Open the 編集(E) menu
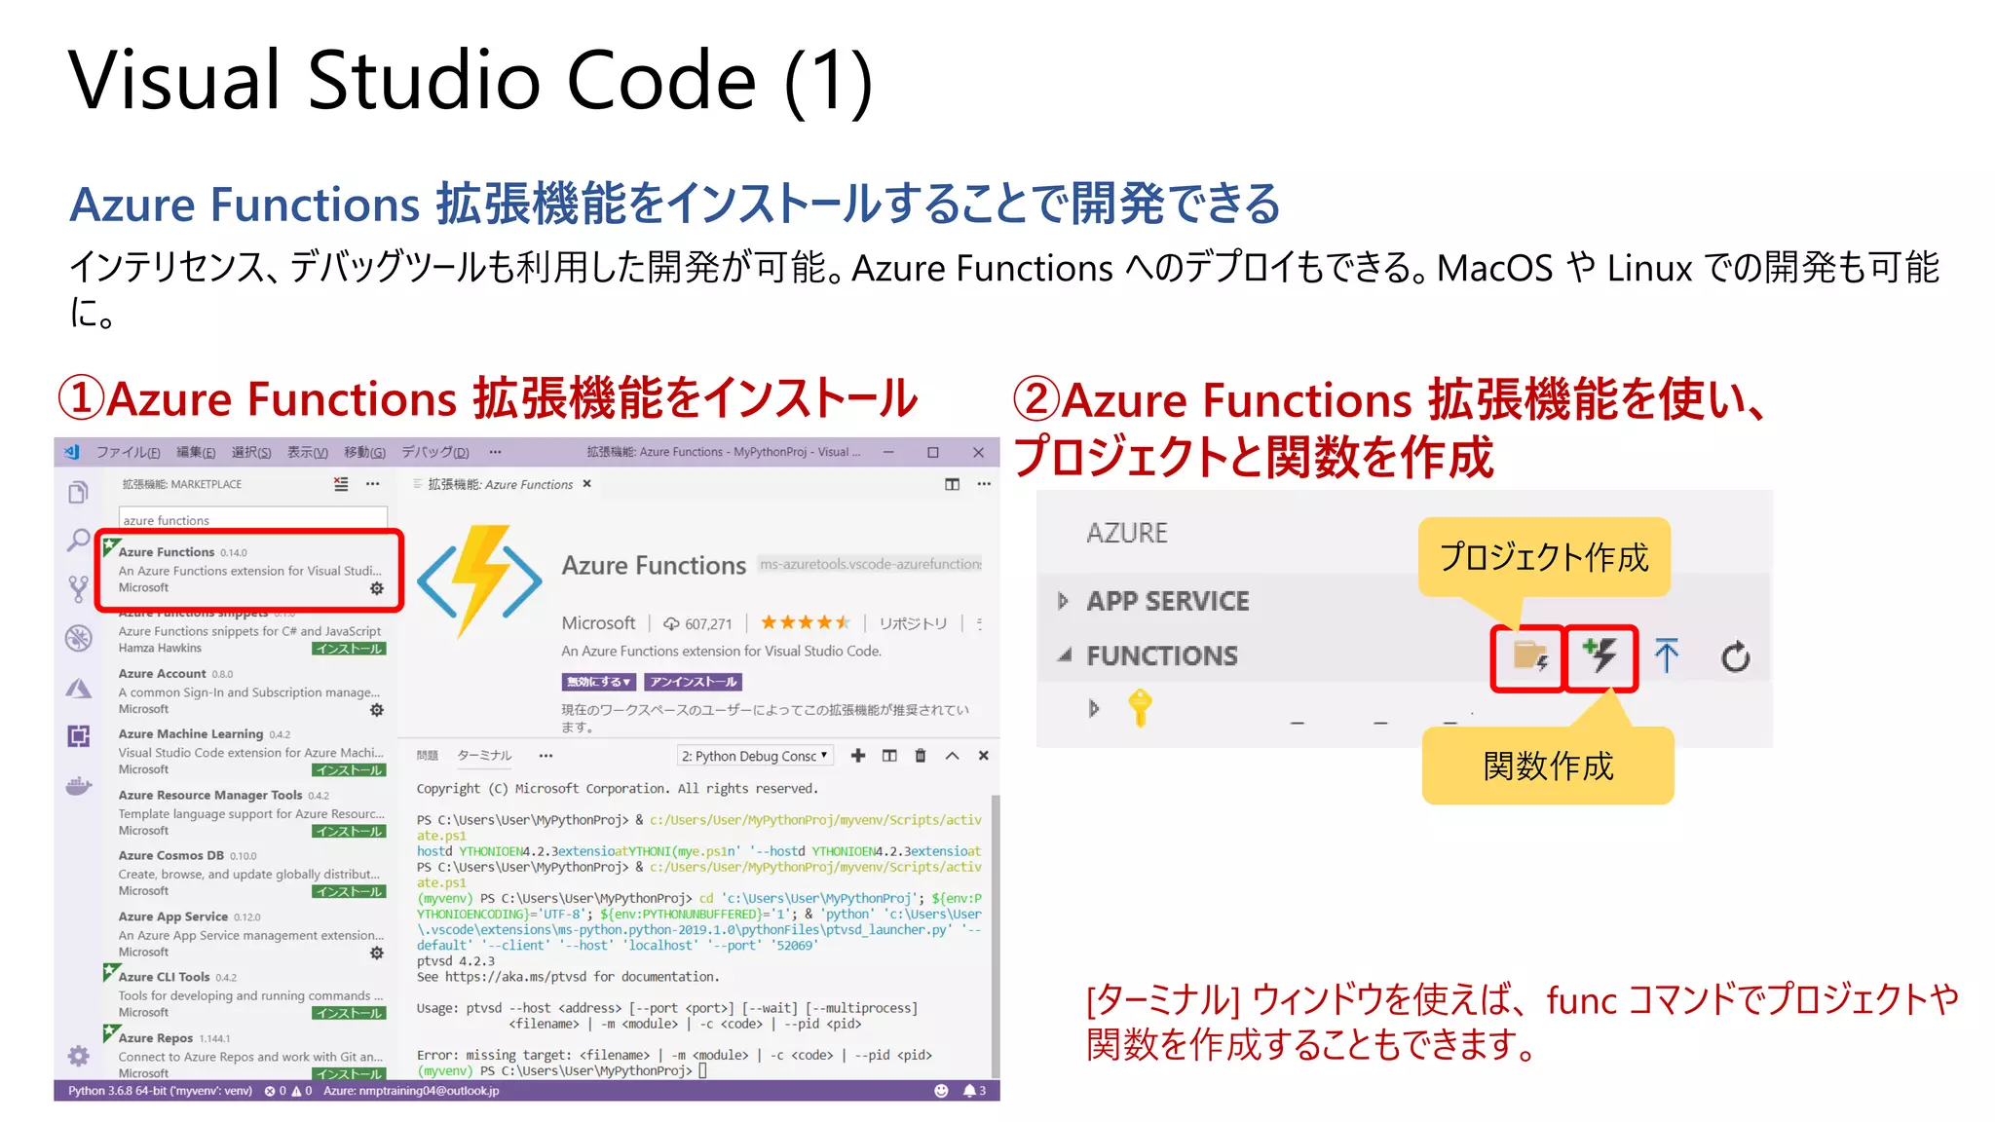Image resolution: width=1995 pixels, height=1122 pixels. pyautogui.click(x=196, y=452)
